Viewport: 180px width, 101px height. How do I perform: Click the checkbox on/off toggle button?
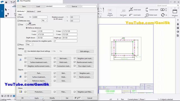[78, 98]
